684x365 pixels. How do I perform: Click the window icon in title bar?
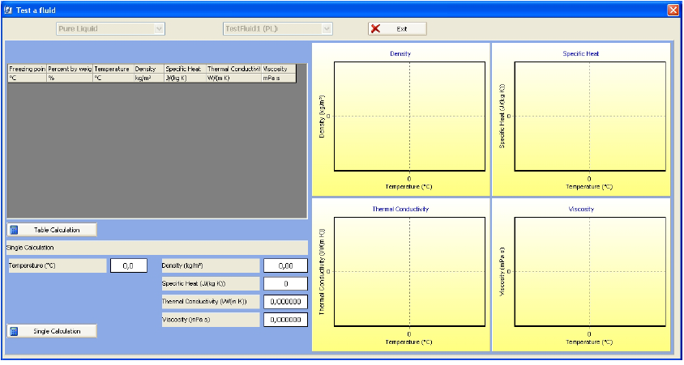point(8,10)
